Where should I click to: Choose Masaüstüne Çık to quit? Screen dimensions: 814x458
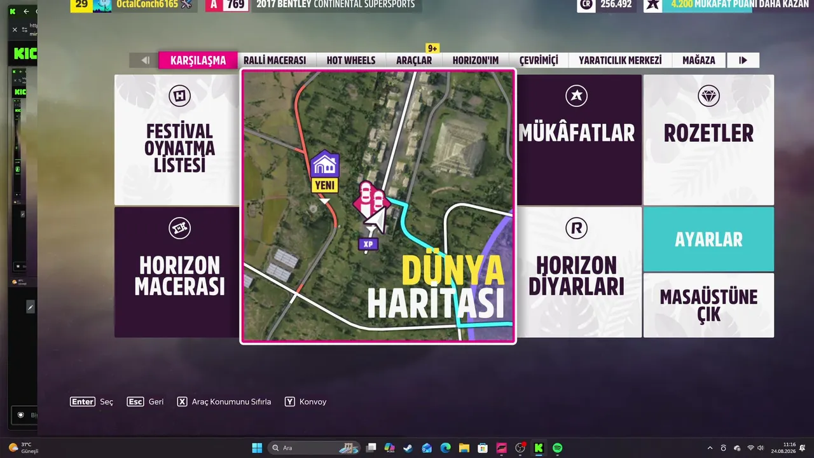coord(708,305)
